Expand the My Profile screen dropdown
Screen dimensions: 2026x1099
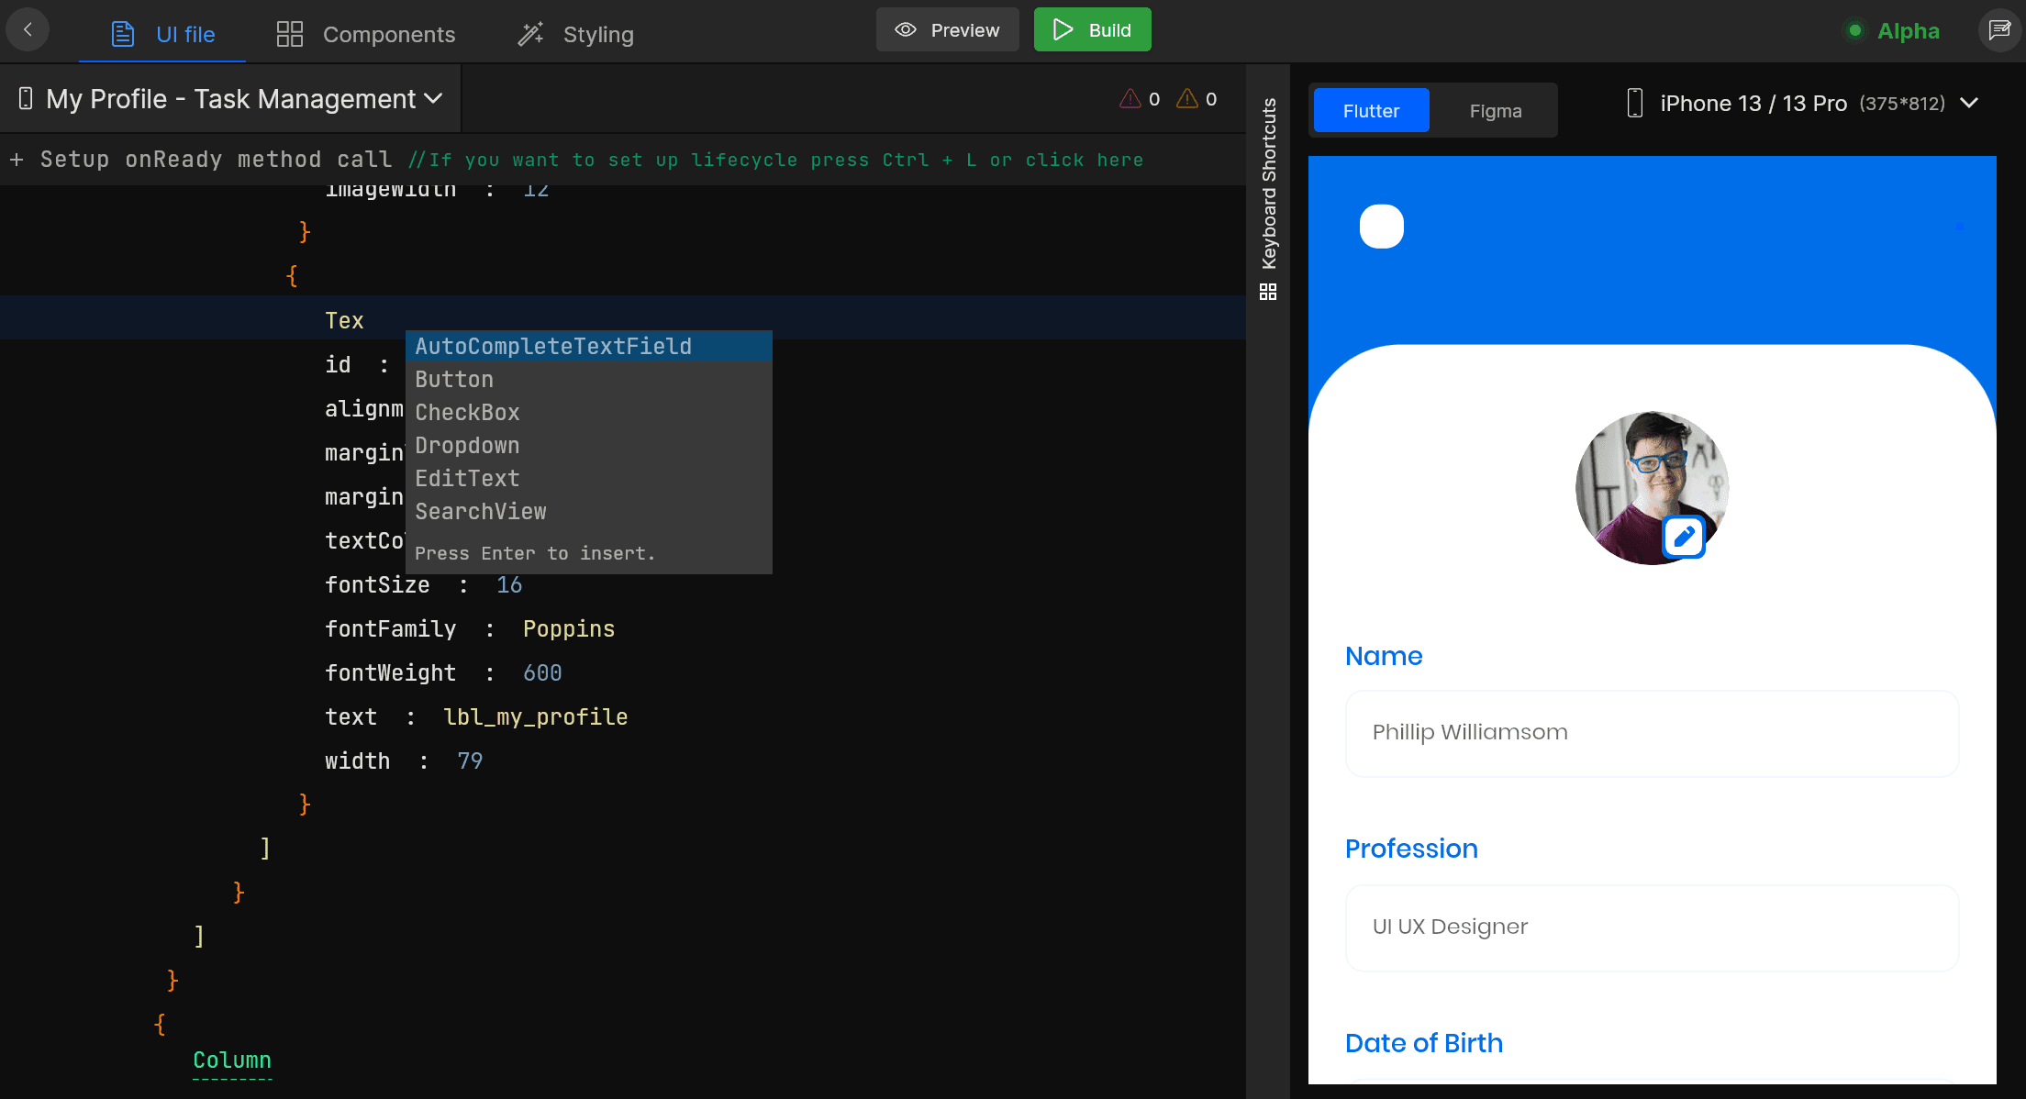(x=230, y=98)
